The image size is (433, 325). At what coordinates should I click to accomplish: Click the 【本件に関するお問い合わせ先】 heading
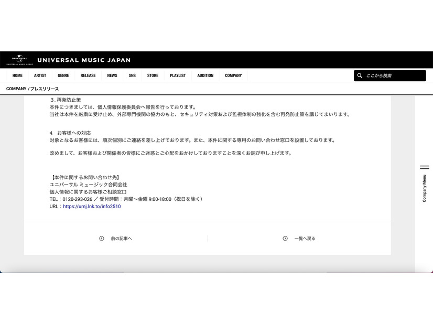pyautogui.click(x=85, y=178)
